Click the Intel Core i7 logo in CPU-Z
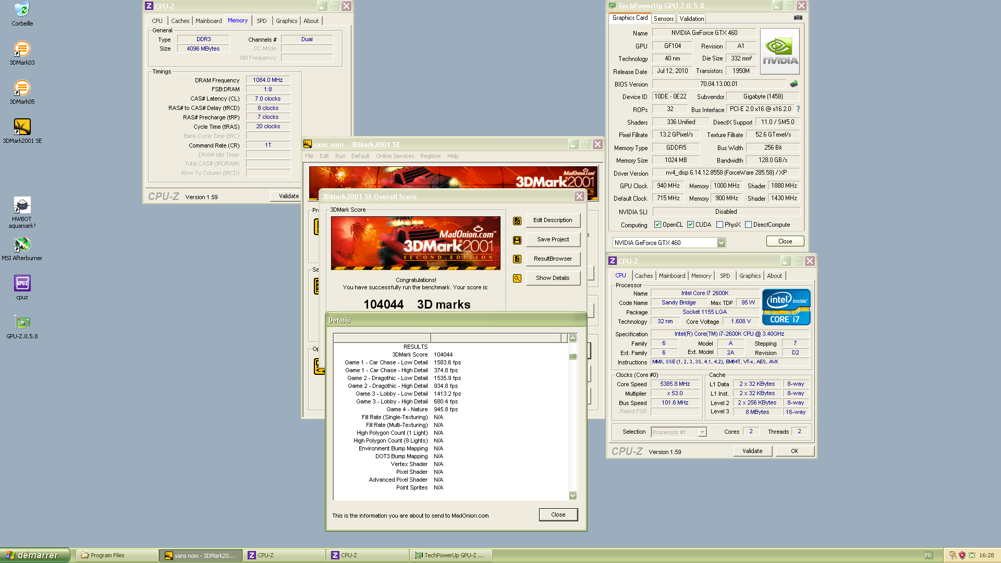Viewport: 1001px width, 563px height. pyautogui.click(x=786, y=307)
